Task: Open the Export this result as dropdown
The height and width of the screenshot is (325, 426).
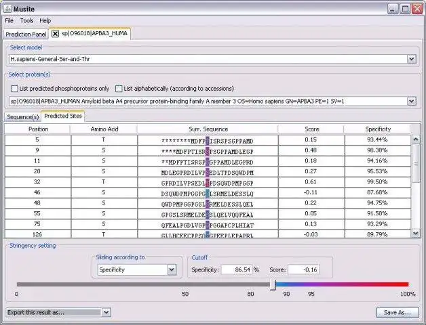Action: [x=106, y=312]
